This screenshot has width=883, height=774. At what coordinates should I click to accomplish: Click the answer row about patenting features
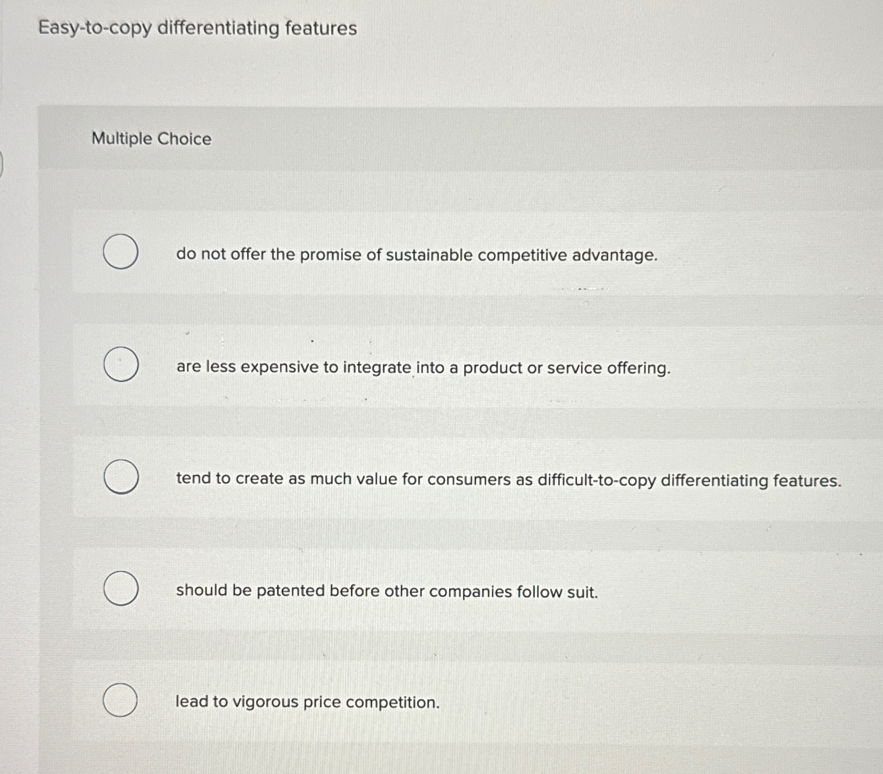tap(387, 591)
